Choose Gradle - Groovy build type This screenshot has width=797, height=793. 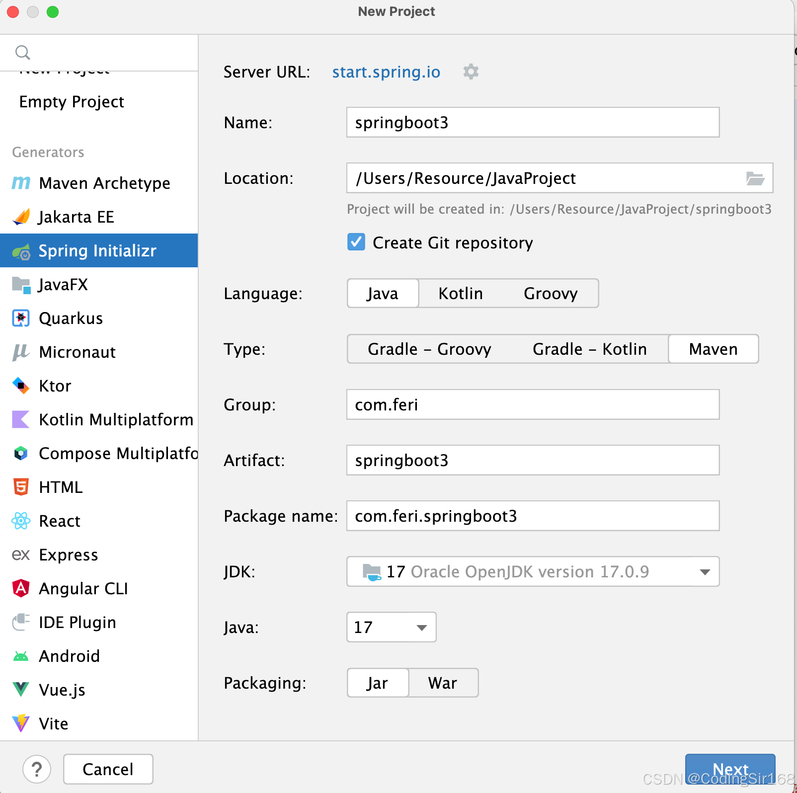429,349
